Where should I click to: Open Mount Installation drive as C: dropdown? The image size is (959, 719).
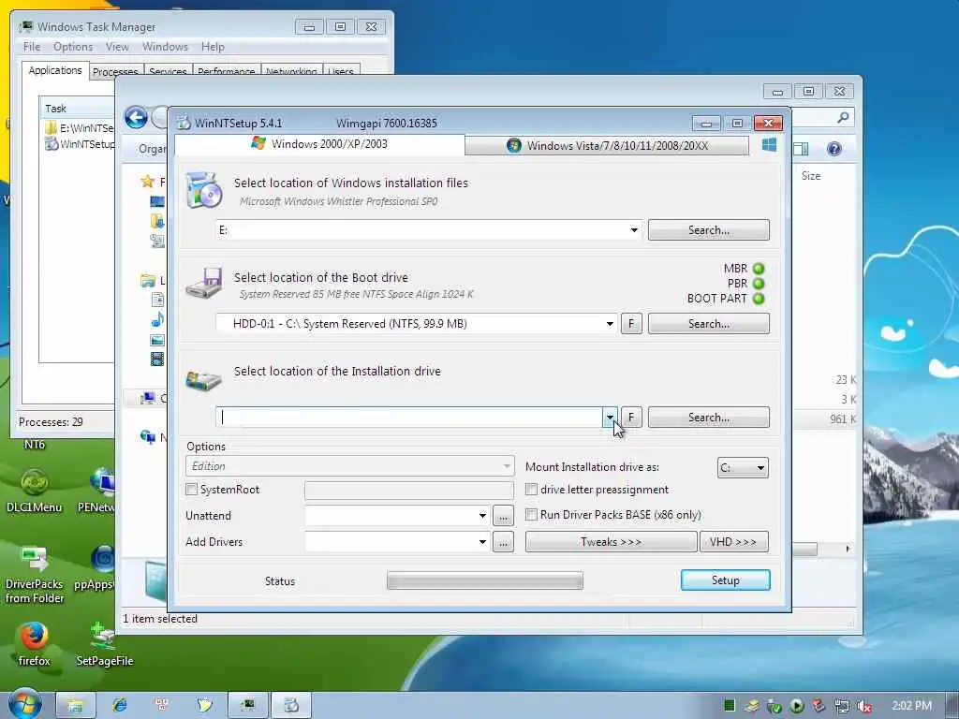pos(743,468)
